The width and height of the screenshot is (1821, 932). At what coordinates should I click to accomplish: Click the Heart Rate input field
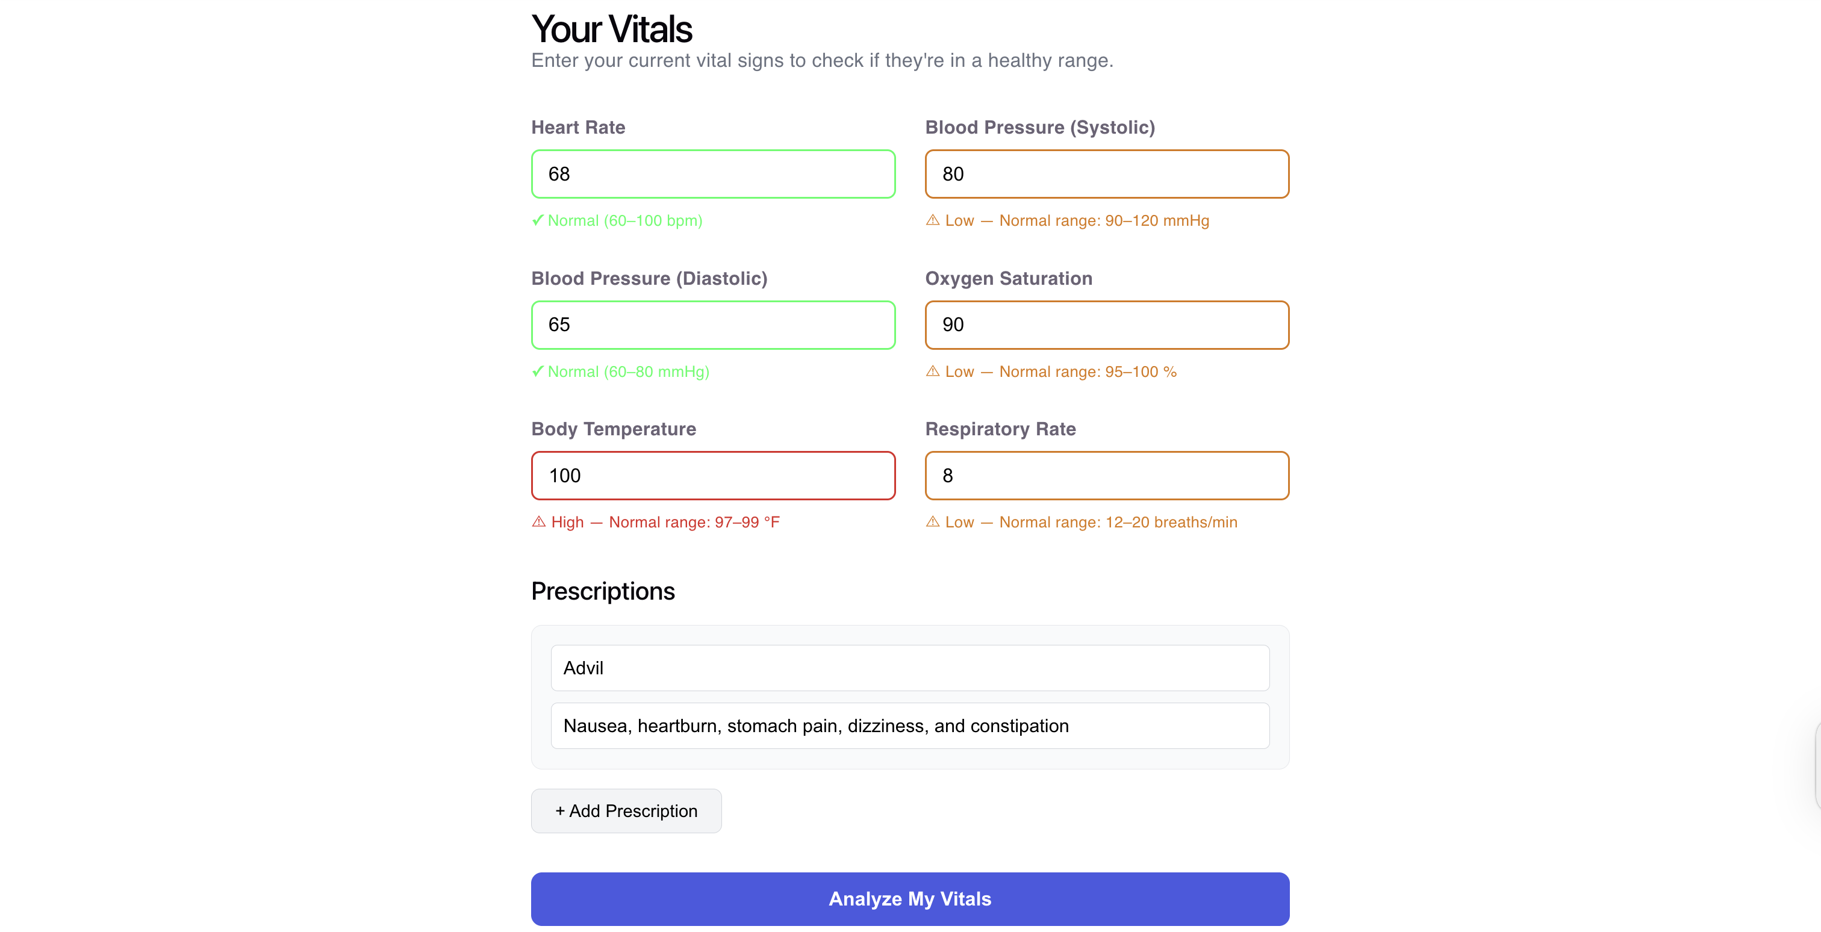point(712,174)
